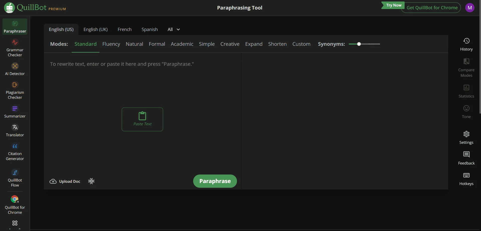The height and width of the screenshot is (231, 481).
Task: Click Get QuillBot for Chrome button
Action: (431, 8)
